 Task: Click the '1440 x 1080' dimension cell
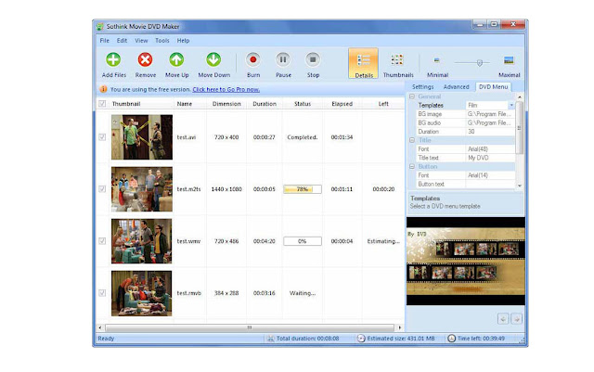(x=226, y=189)
